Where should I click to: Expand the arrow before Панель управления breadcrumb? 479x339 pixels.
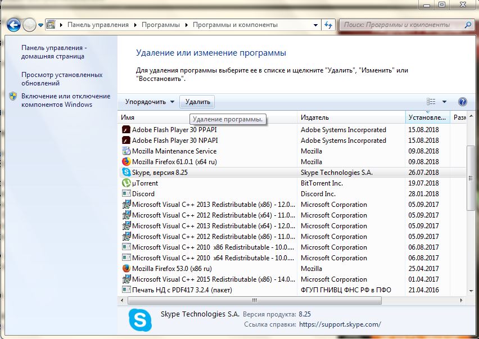tap(61, 25)
